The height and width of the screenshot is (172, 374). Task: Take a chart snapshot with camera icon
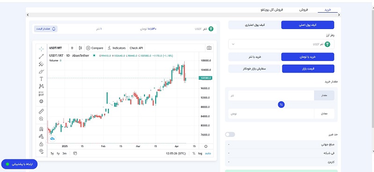click(x=209, y=48)
